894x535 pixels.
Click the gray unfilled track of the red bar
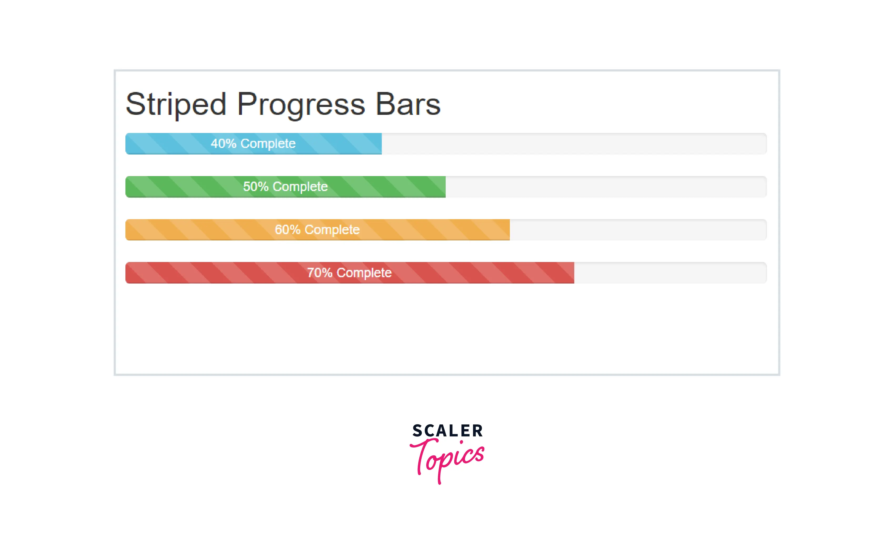670,272
